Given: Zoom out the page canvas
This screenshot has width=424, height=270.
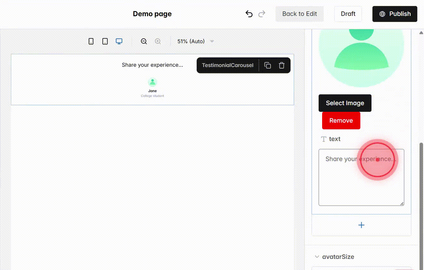Looking at the screenshot, I should click(x=144, y=41).
